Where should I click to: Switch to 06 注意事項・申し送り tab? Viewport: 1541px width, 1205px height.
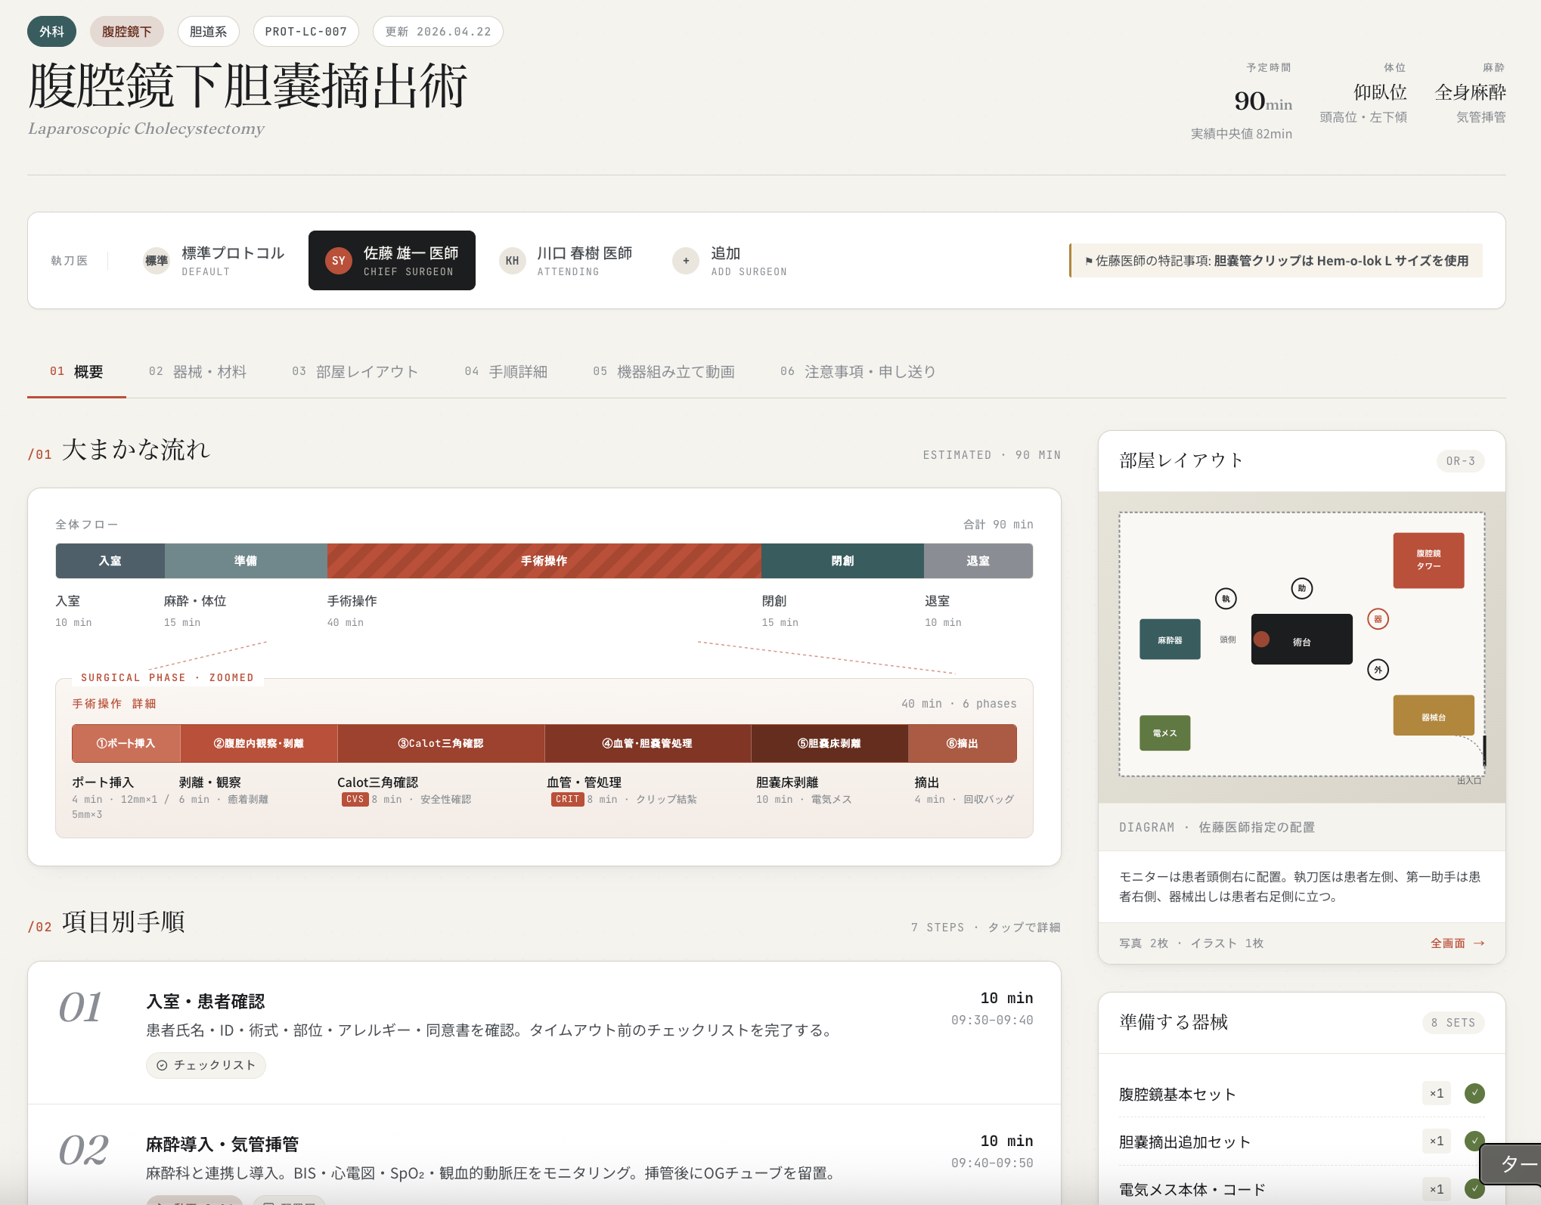point(858,371)
